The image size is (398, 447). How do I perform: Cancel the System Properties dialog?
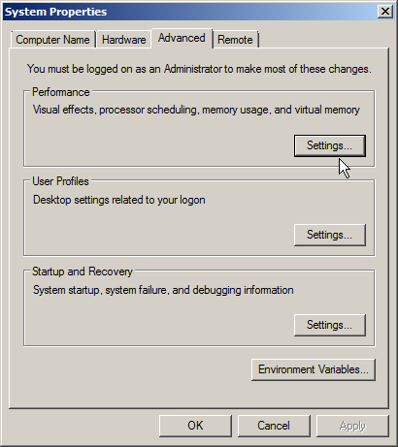274,426
